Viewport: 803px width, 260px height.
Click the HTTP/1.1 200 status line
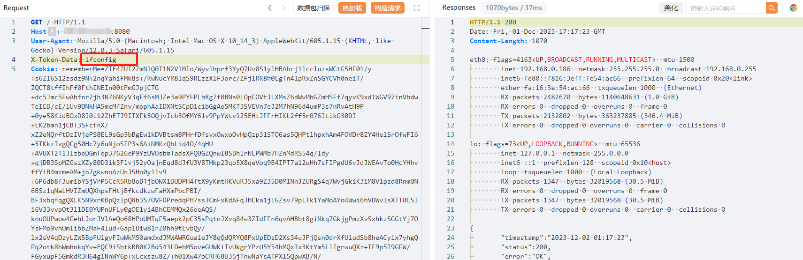(493, 22)
